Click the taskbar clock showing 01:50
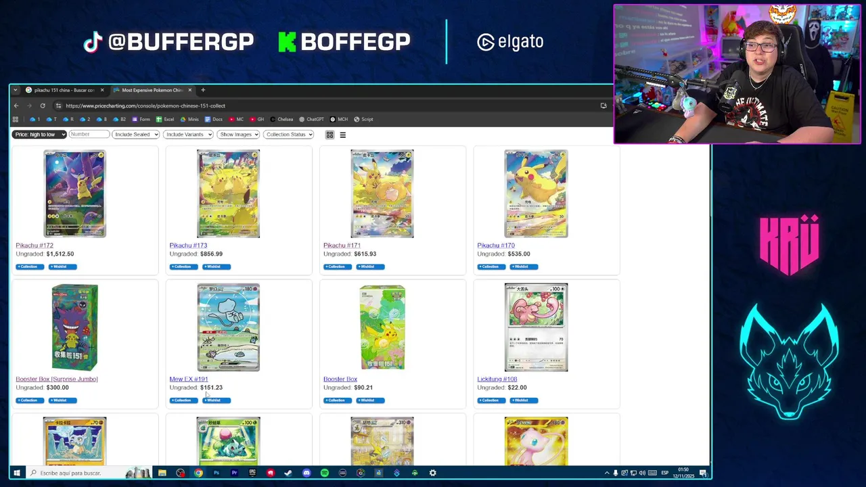866x487 pixels. [x=684, y=473]
